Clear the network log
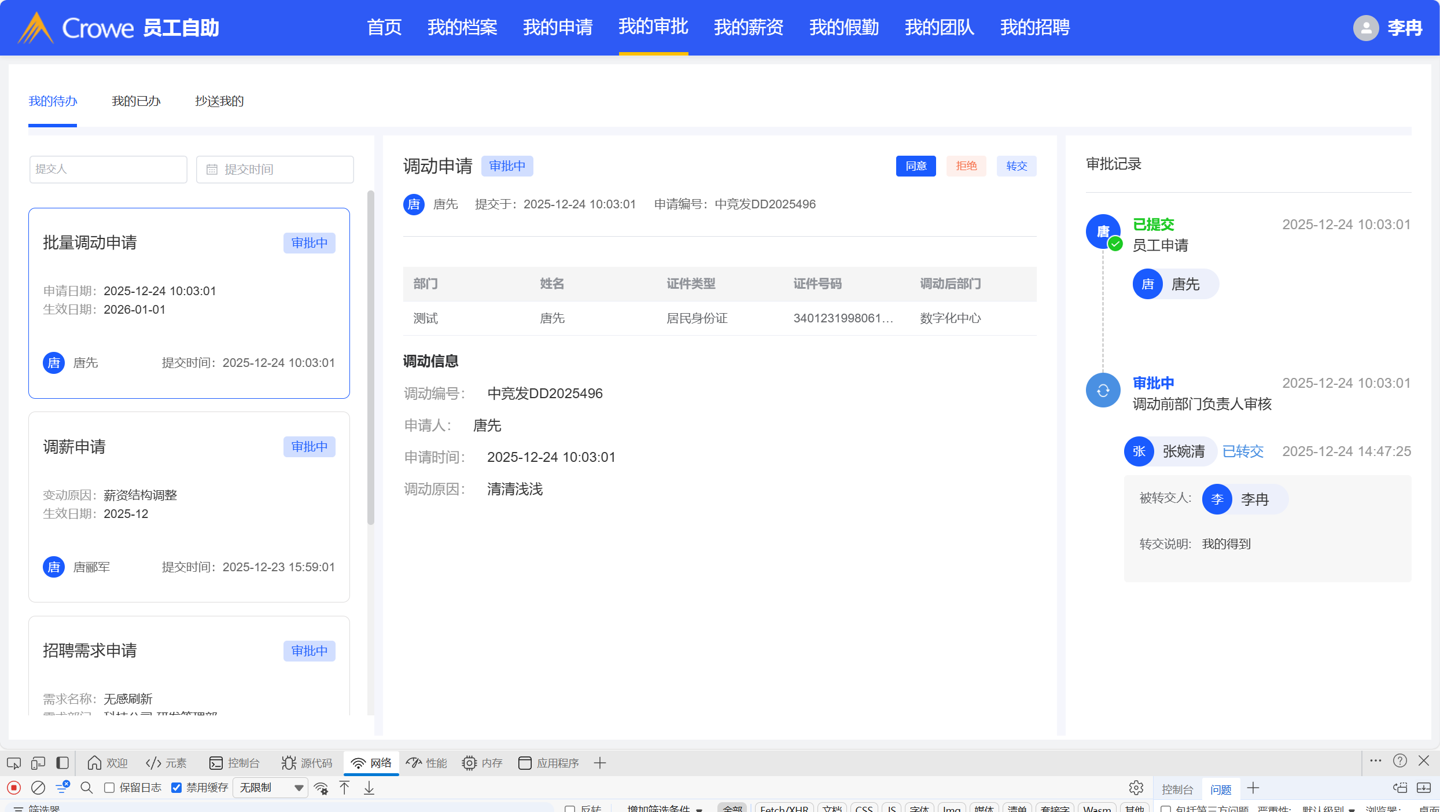 pyautogui.click(x=38, y=788)
